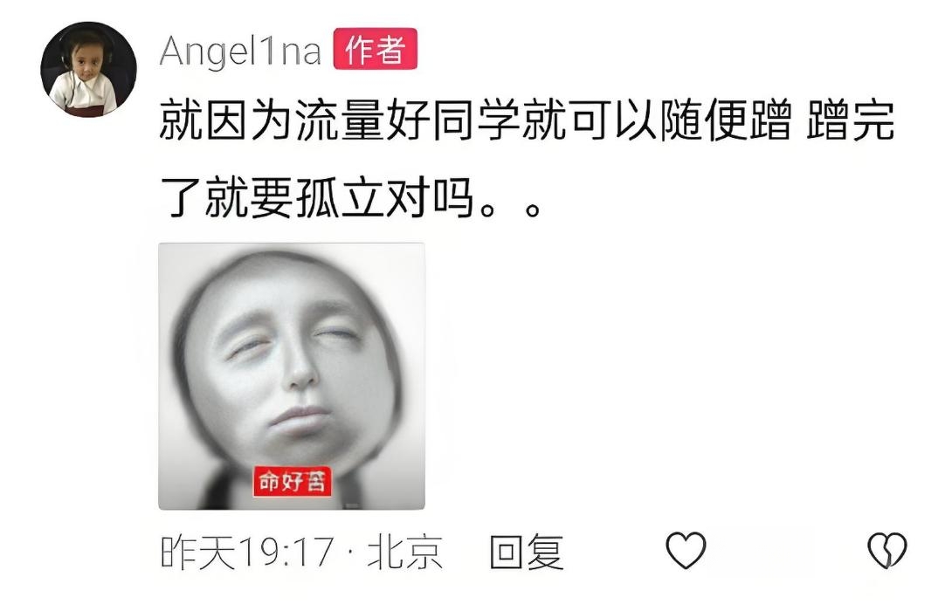The width and height of the screenshot is (952, 604).
Task: Click the word 流量 in the comment
Action: click(340, 120)
